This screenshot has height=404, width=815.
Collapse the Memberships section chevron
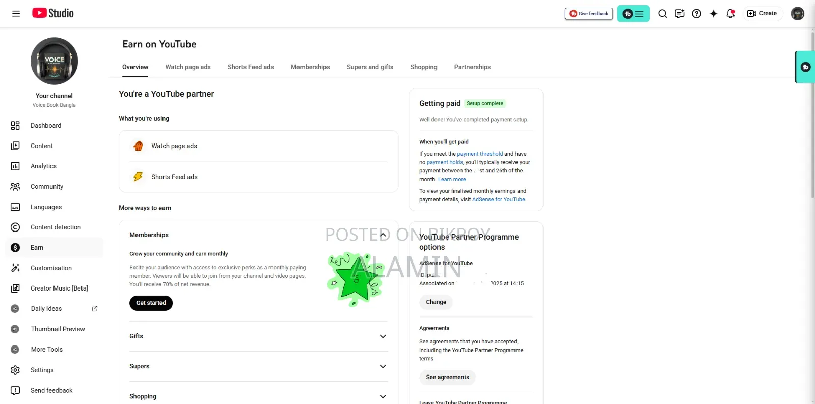click(x=383, y=235)
